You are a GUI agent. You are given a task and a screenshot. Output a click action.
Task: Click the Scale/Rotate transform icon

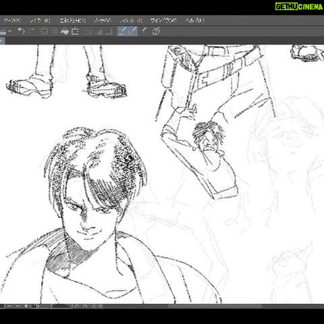tap(75, 31)
